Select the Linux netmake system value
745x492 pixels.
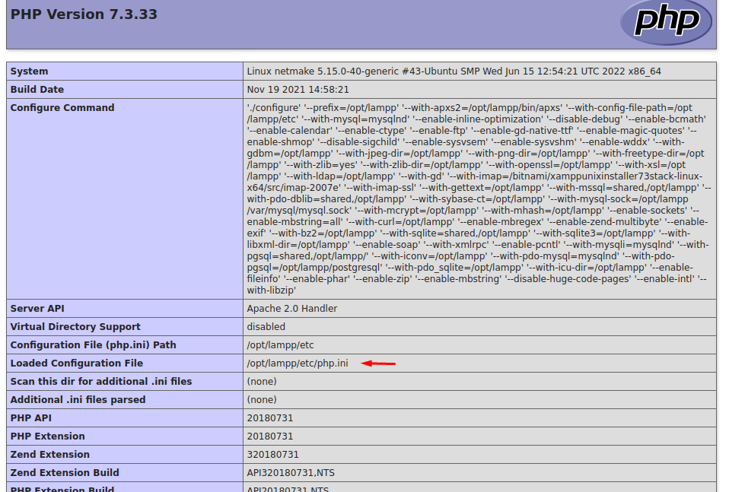click(x=454, y=71)
